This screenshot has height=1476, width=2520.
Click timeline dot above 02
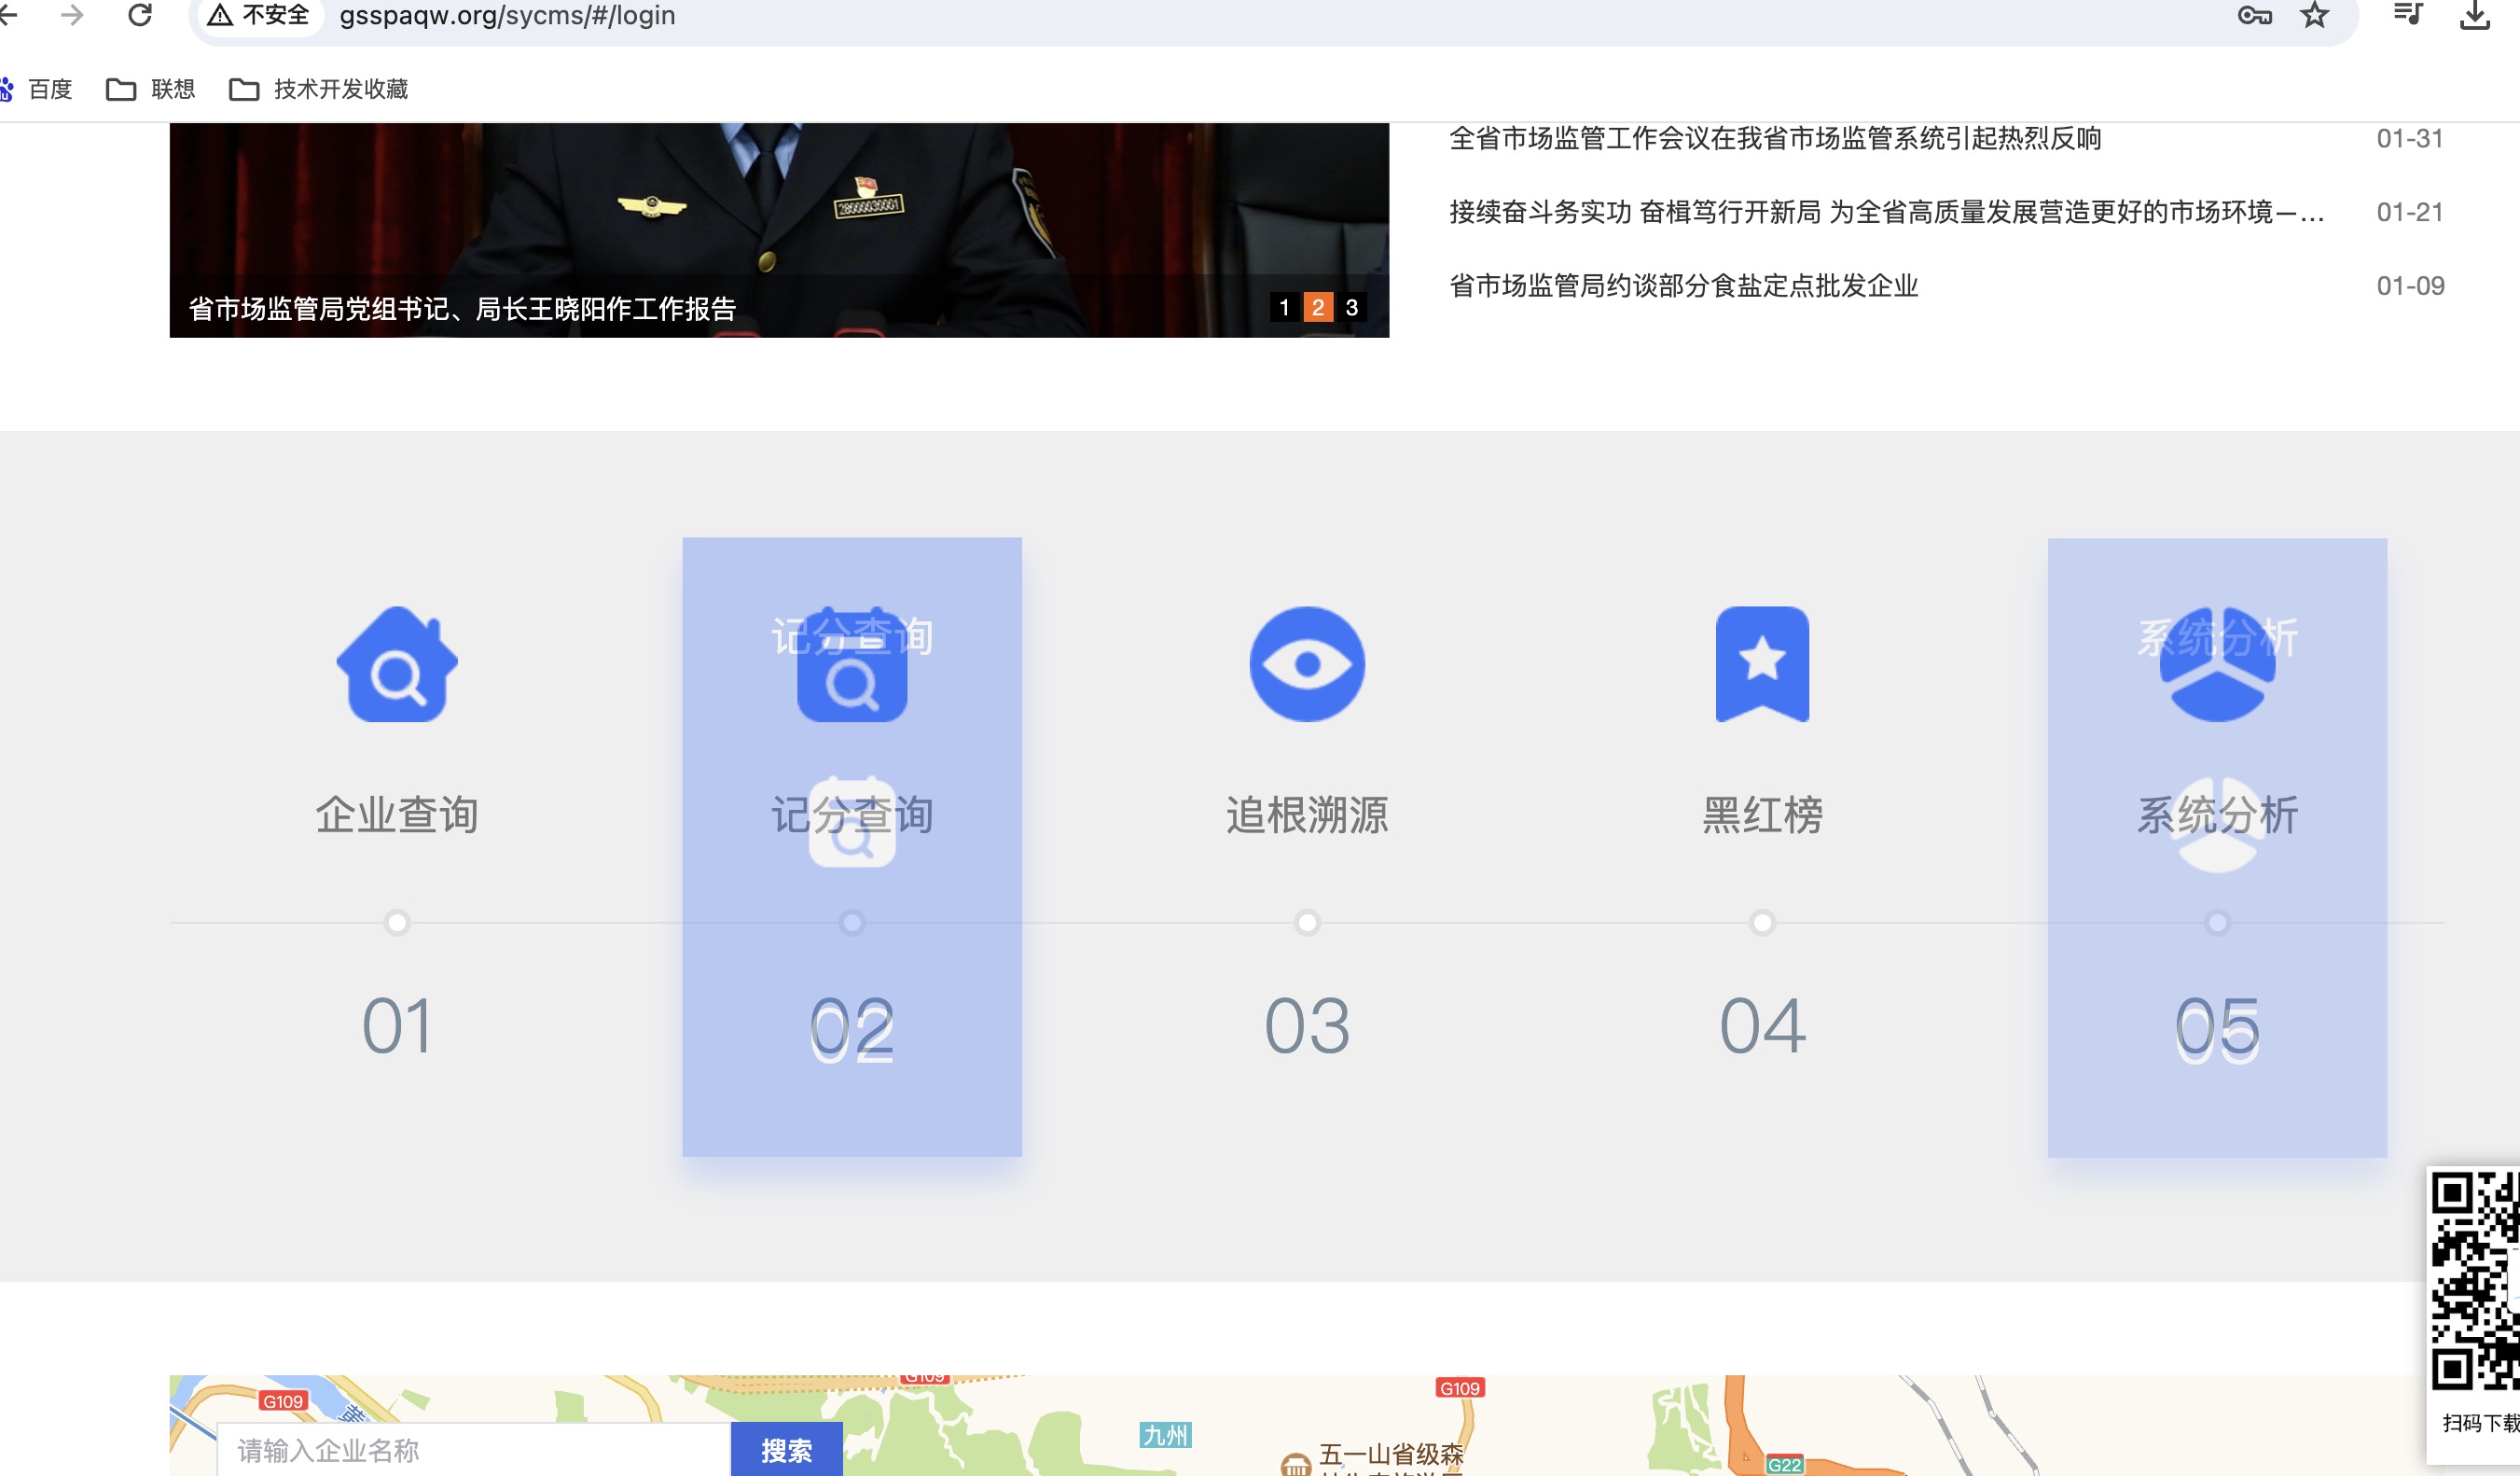[852, 922]
